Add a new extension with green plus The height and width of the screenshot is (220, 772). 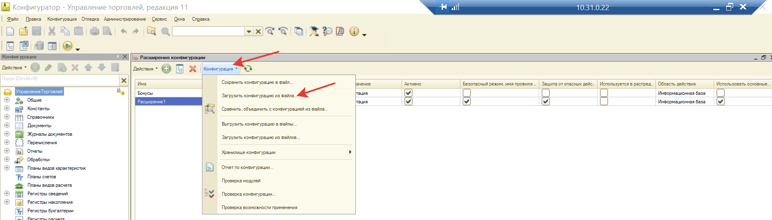166,69
